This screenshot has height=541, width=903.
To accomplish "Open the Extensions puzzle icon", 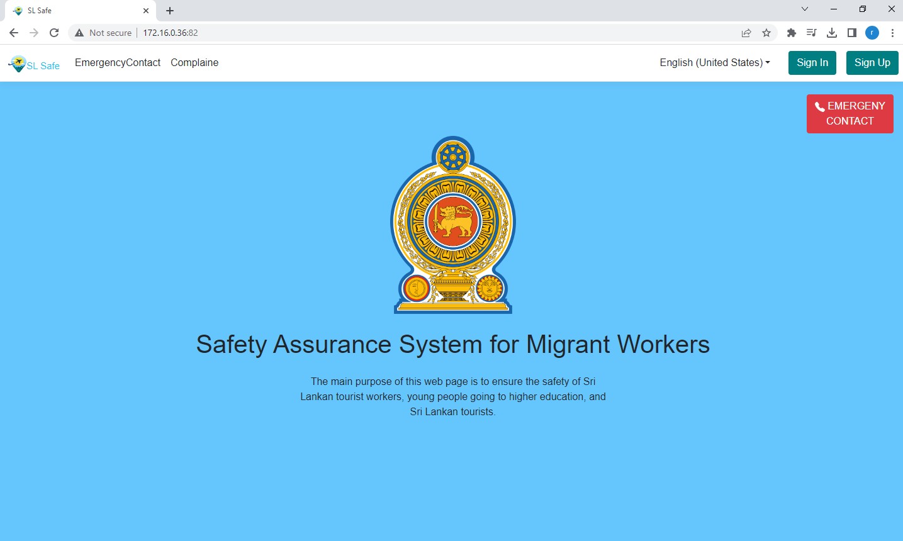I will (792, 33).
